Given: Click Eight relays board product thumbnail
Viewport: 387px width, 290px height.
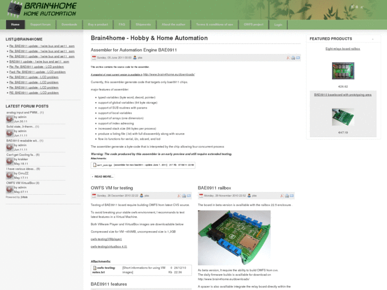Looking at the screenshot, I should pyautogui.click(x=343, y=71).
